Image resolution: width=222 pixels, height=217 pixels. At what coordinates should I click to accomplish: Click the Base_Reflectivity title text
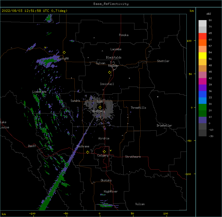click(x=111, y=4)
